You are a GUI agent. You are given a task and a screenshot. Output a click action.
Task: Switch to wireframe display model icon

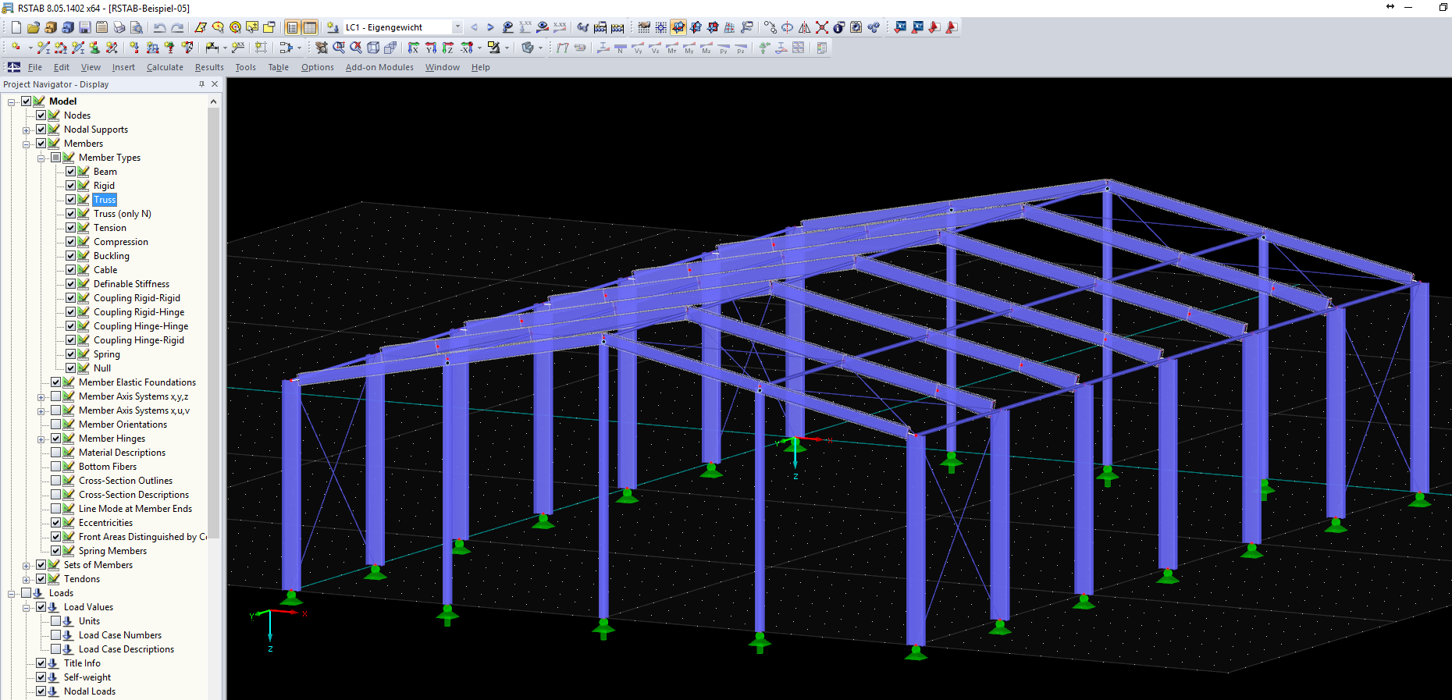click(x=373, y=48)
